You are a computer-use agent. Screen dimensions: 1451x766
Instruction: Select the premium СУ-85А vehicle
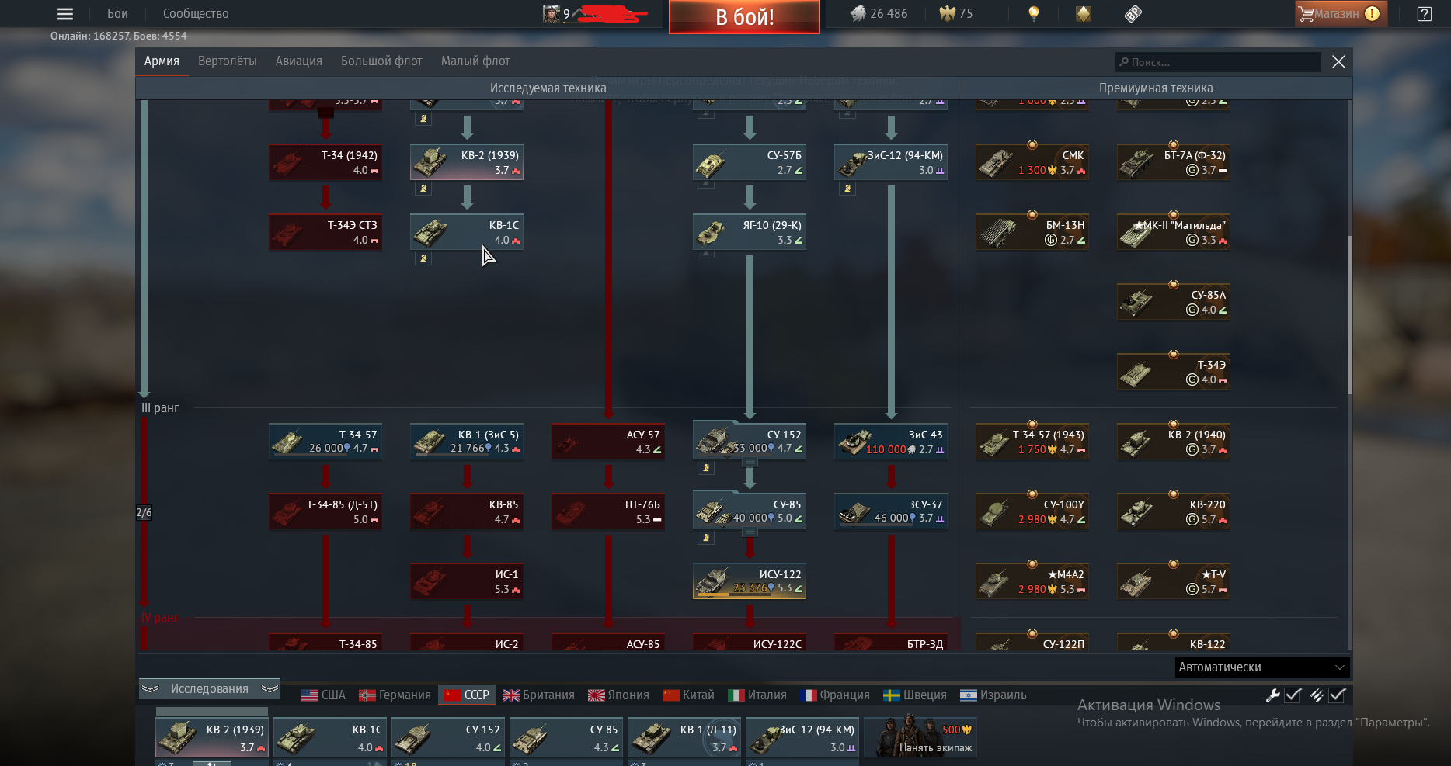(x=1174, y=302)
